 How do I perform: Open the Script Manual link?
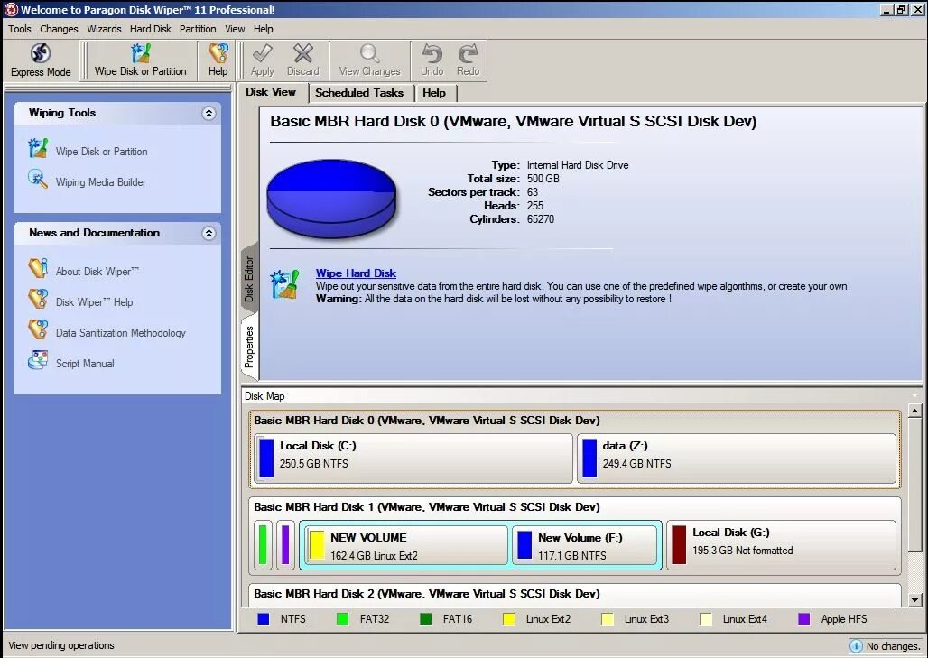(x=85, y=364)
